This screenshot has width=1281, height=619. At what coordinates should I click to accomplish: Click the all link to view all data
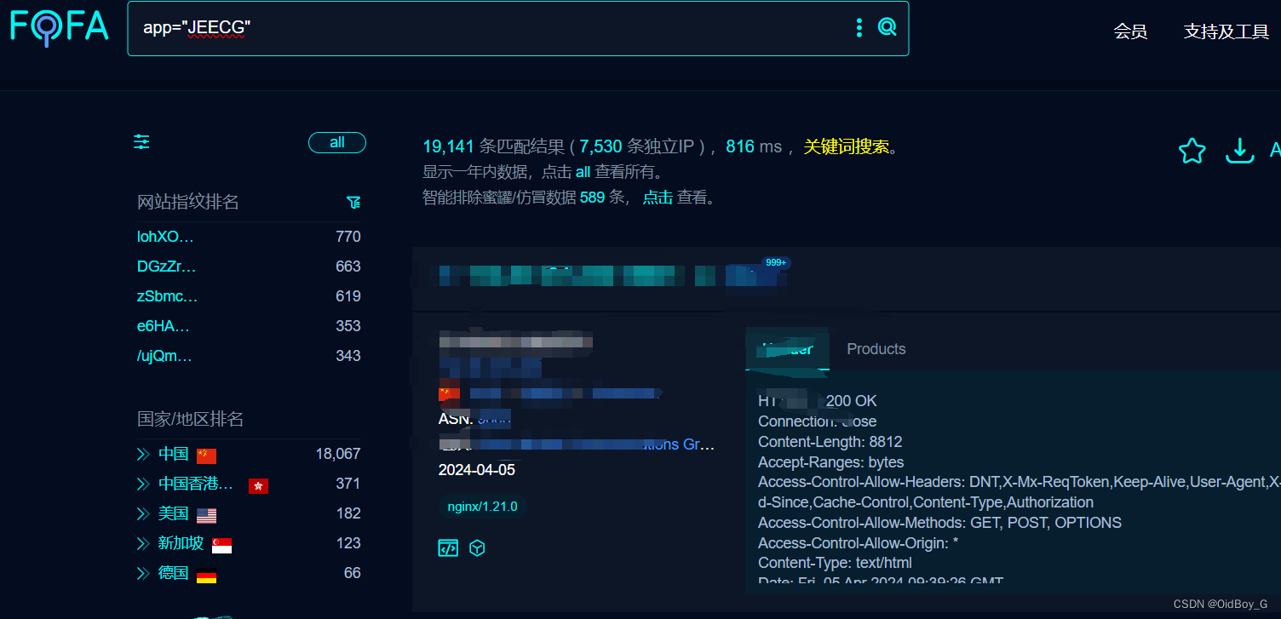(x=583, y=172)
